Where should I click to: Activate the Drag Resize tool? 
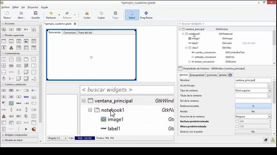click(146, 15)
